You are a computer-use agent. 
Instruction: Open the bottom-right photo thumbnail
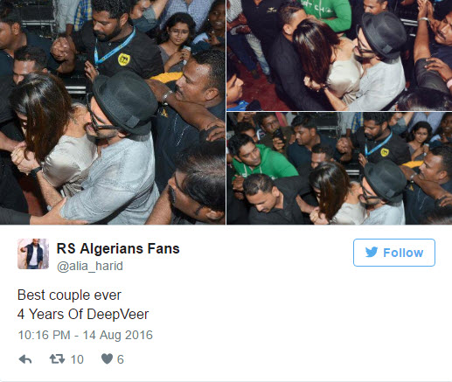pos(339,169)
